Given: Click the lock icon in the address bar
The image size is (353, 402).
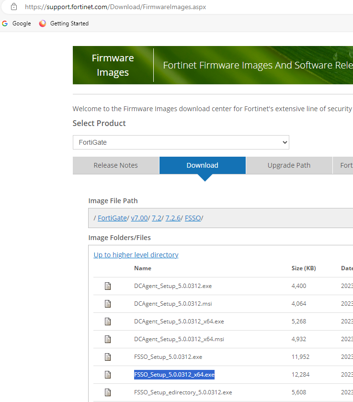Looking at the screenshot, I should [14, 7].
